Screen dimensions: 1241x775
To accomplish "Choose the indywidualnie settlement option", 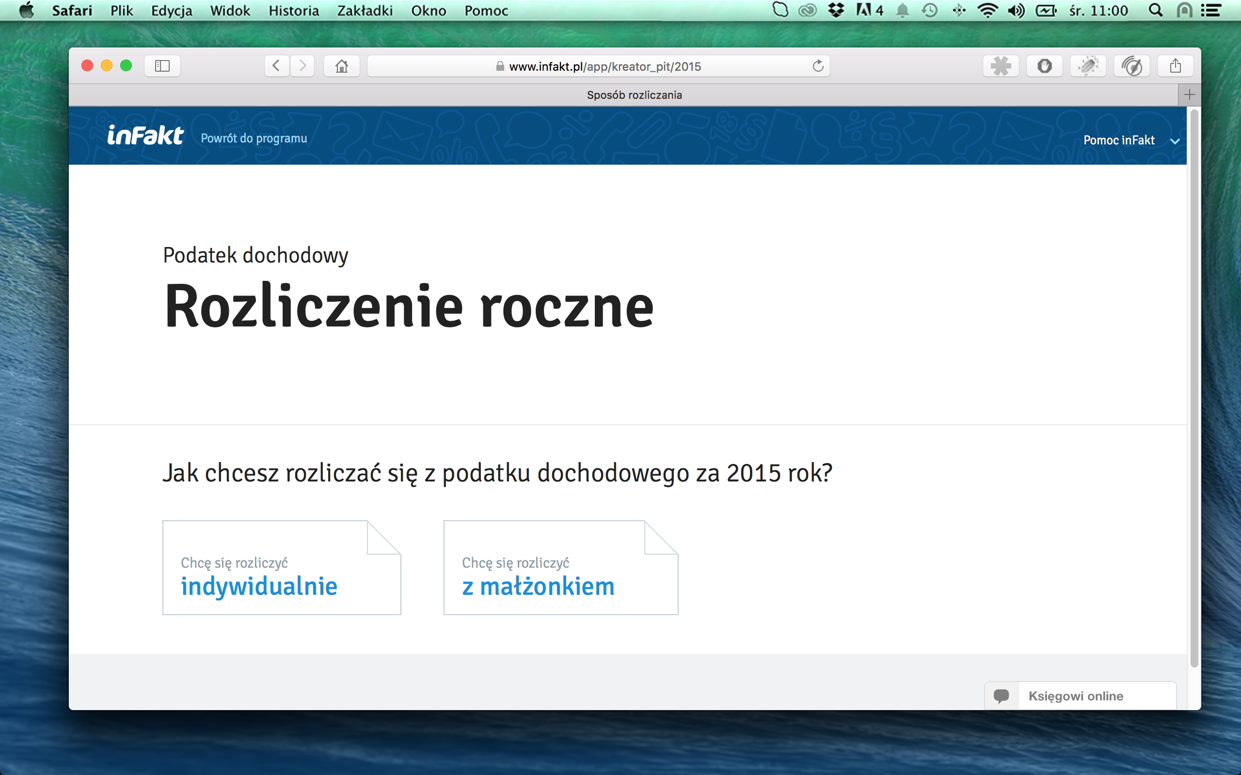I will click(282, 567).
